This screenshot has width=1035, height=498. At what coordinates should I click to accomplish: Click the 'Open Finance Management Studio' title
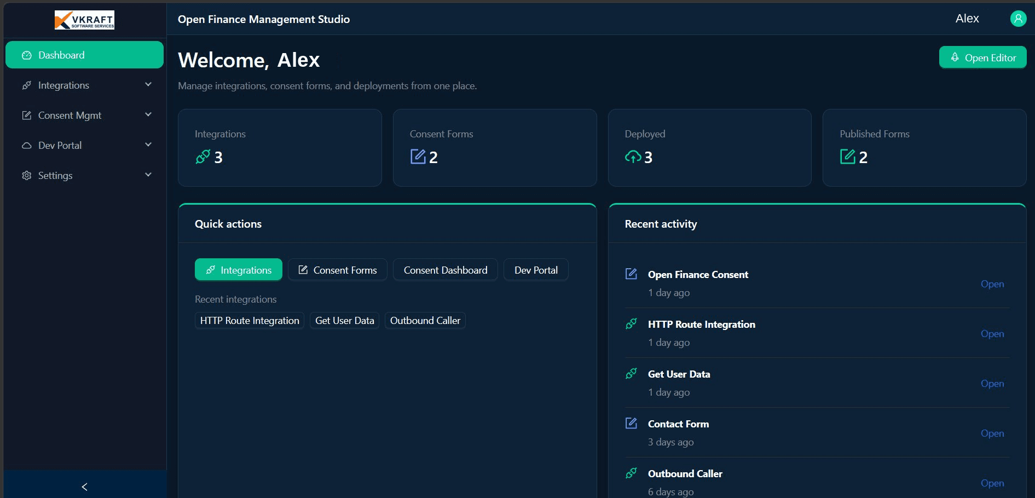coord(264,19)
